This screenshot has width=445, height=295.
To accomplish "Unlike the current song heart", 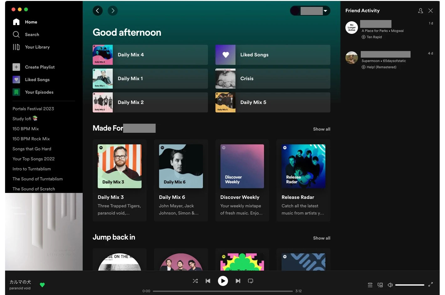I will [42, 285].
